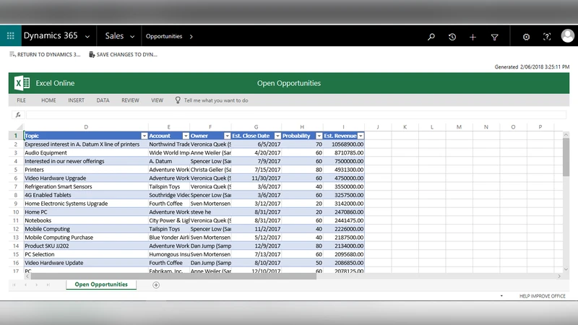Click Save Changes to Dynamics button
The width and height of the screenshot is (578, 325).
click(x=122, y=54)
